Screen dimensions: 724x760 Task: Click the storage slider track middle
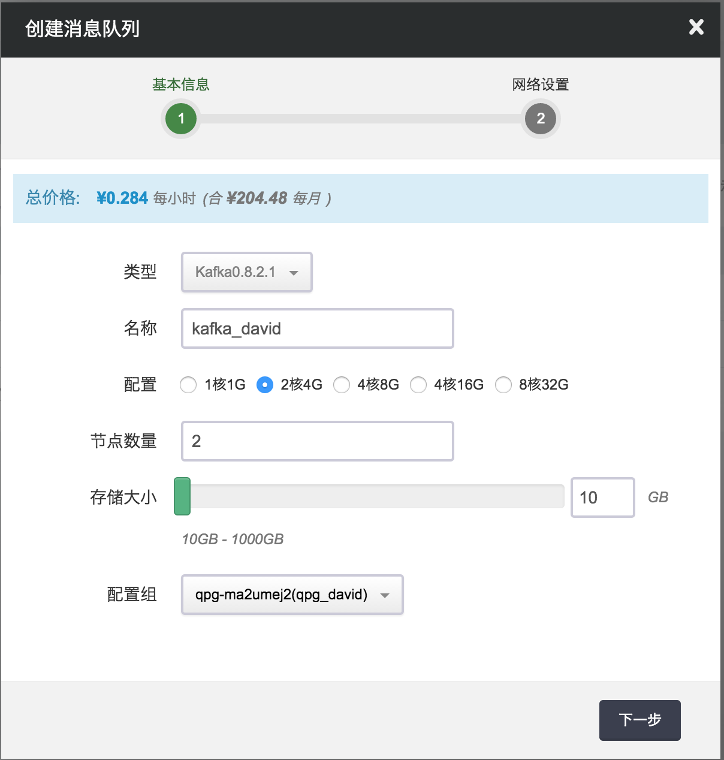pyautogui.click(x=372, y=496)
